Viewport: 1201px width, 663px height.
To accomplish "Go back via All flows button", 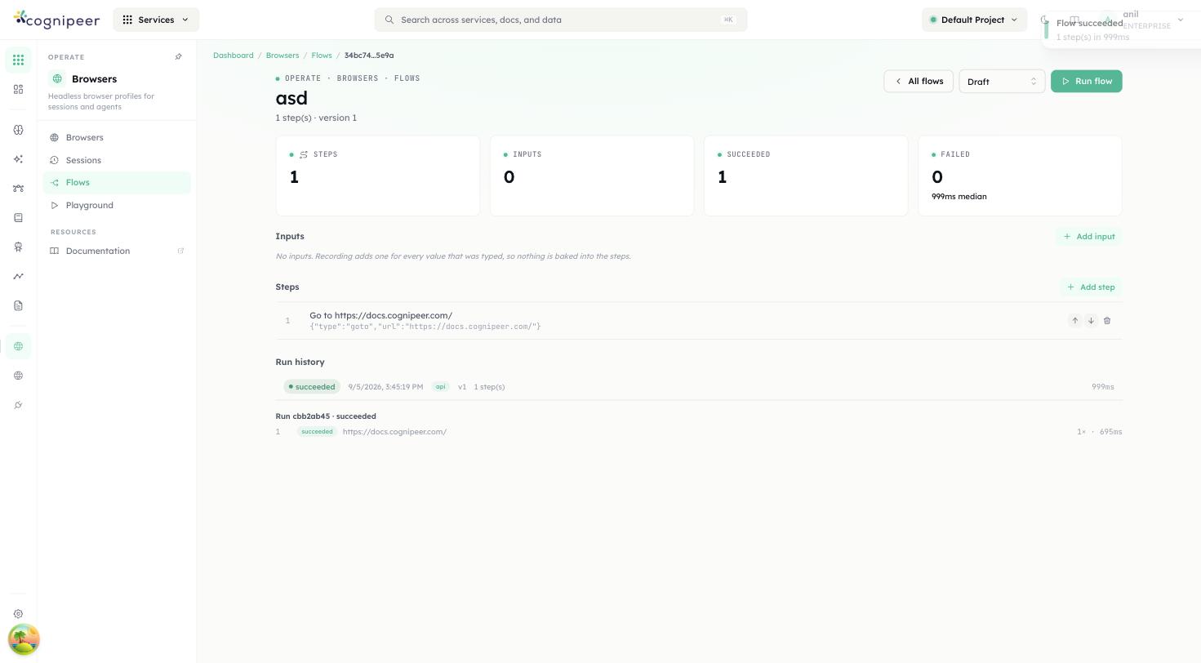I will 919,81.
